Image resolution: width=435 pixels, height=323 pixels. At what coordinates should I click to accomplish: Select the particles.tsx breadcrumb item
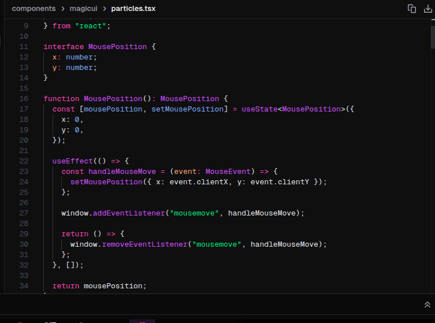[x=133, y=9]
